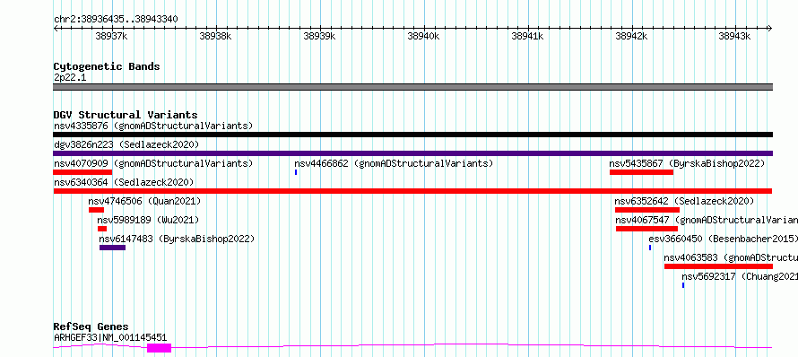Select the dgv3826n223 purple variant bar
The width and height of the screenshot is (798, 357).
(412, 153)
